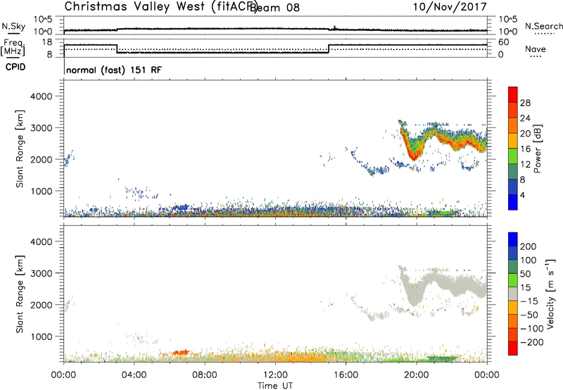
Task: Click the 'Freq. [MHz]' axis label
Action: coord(13,47)
